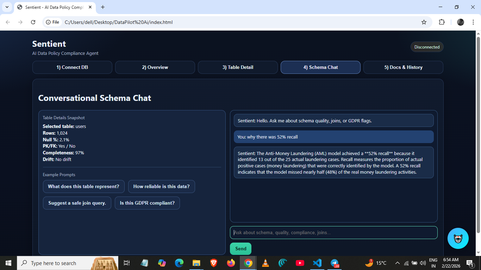Switch to 2) Overview tab
This screenshot has width=481, height=270.
coord(155,67)
